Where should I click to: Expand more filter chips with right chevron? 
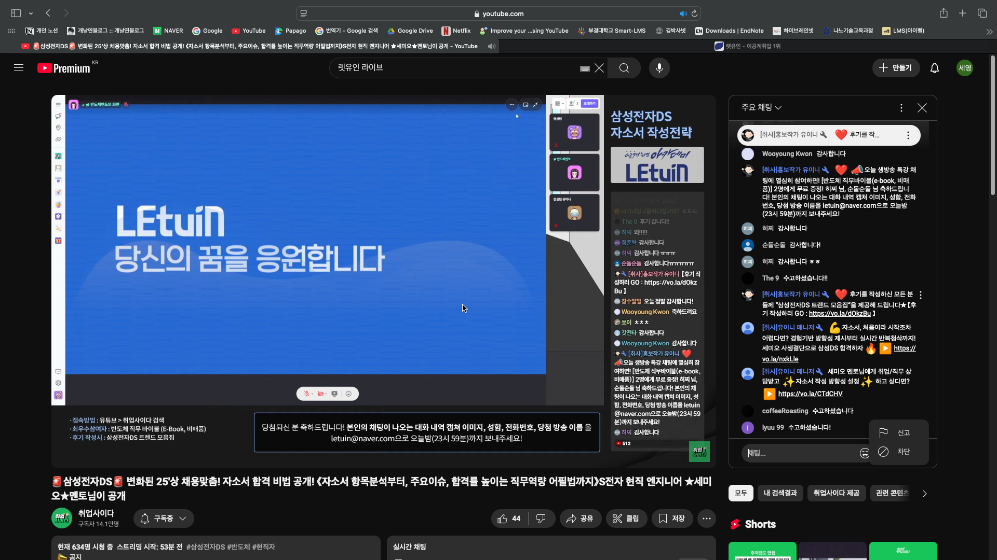click(924, 494)
